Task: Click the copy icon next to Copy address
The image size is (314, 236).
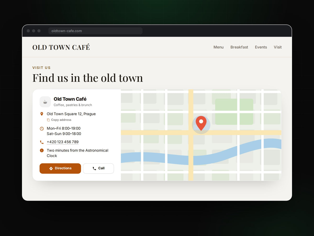Action: 48,120
